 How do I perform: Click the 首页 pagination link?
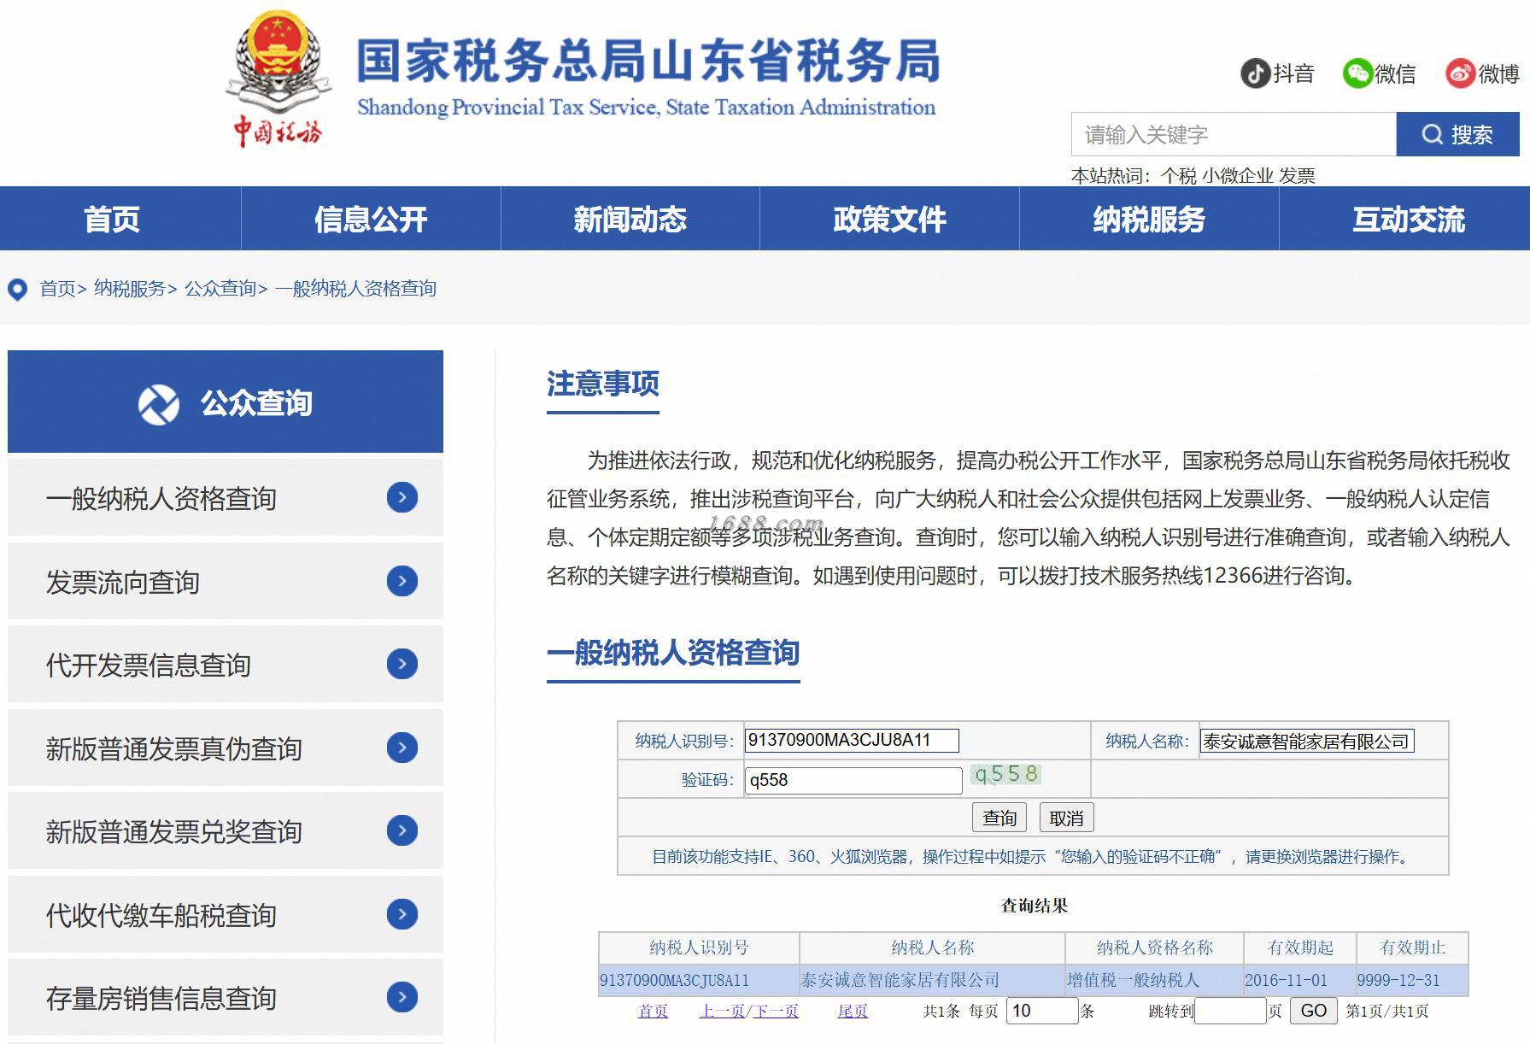pyautogui.click(x=653, y=1012)
